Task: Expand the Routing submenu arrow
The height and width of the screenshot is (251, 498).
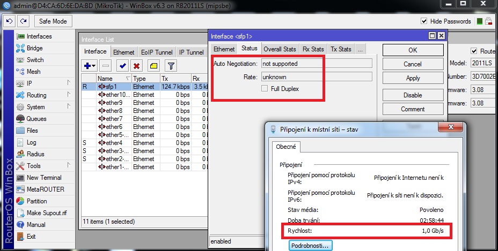Action: pyautogui.click(x=69, y=95)
